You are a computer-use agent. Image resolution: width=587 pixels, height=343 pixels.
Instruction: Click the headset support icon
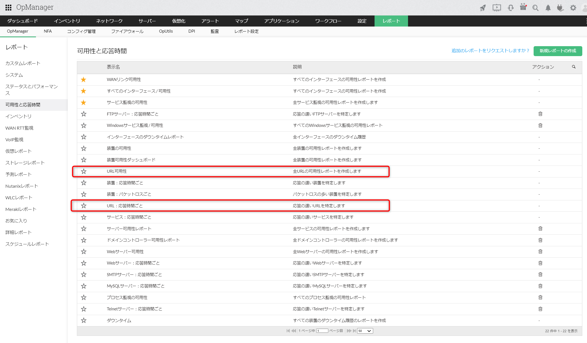tap(511, 8)
